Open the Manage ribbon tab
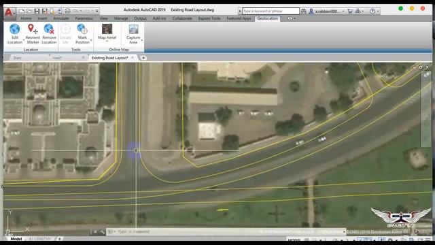 coord(121,18)
